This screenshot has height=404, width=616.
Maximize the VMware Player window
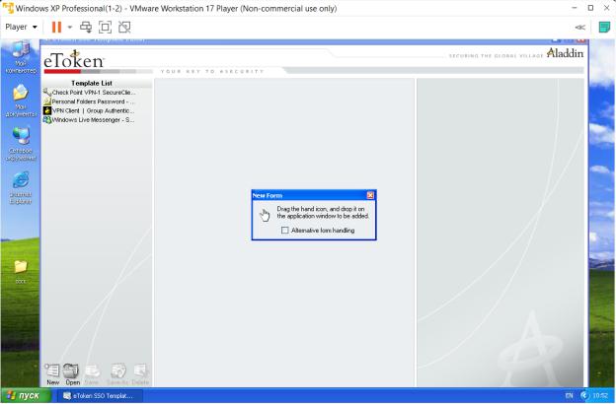(x=590, y=8)
